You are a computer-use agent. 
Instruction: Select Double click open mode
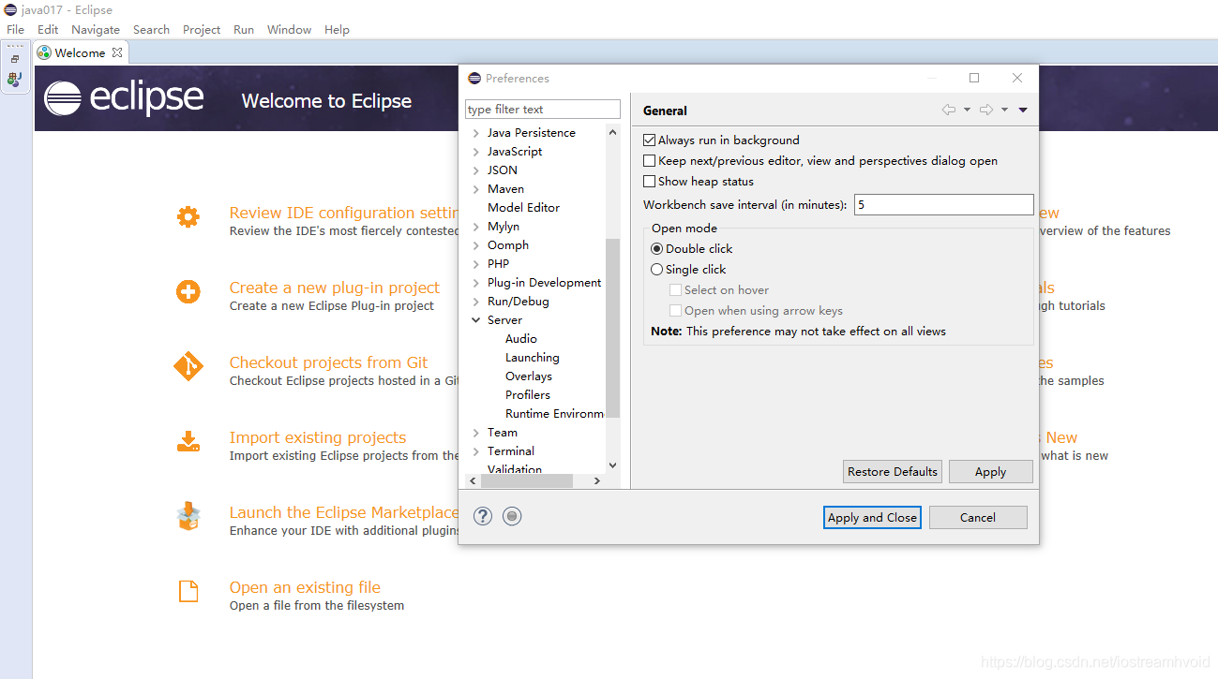tap(656, 249)
